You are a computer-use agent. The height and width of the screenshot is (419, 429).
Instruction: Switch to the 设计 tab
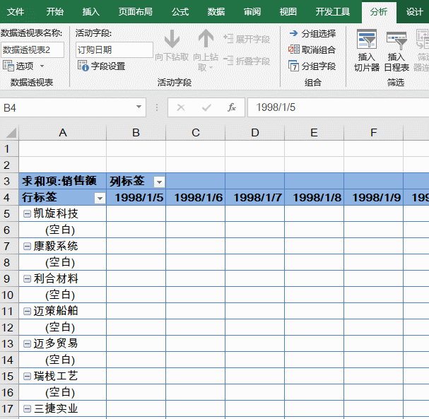[x=414, y=12]
